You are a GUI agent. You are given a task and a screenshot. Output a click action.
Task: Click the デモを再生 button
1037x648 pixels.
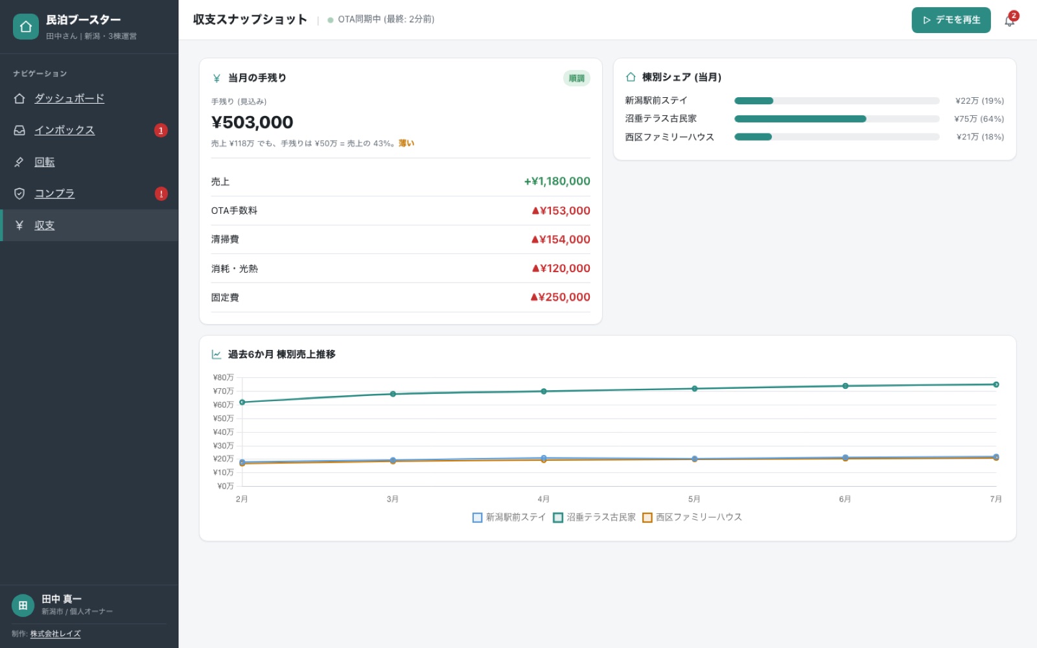tap(951, 20)
